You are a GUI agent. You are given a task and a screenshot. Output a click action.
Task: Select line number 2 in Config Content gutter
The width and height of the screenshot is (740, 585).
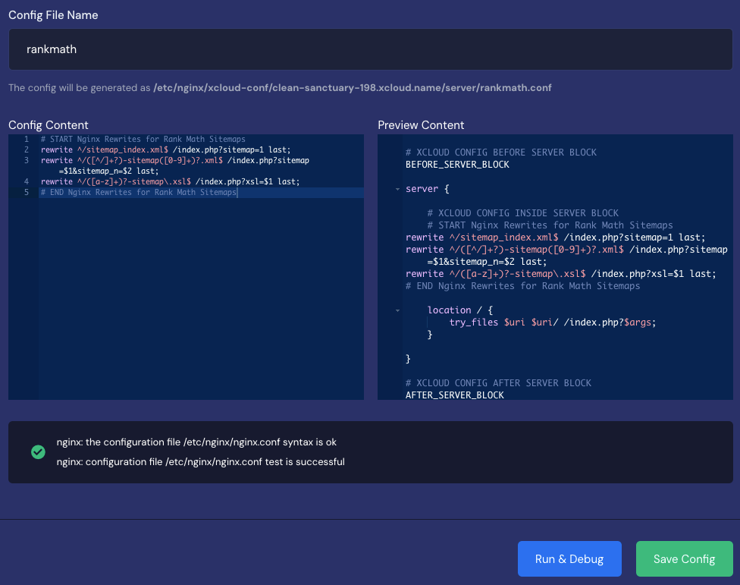[27, 149]
